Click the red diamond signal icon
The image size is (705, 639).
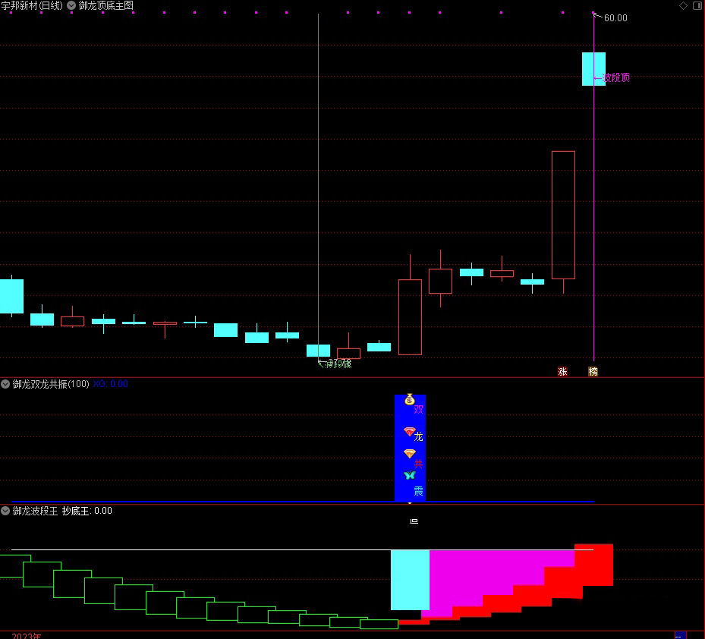click(410, 432)
